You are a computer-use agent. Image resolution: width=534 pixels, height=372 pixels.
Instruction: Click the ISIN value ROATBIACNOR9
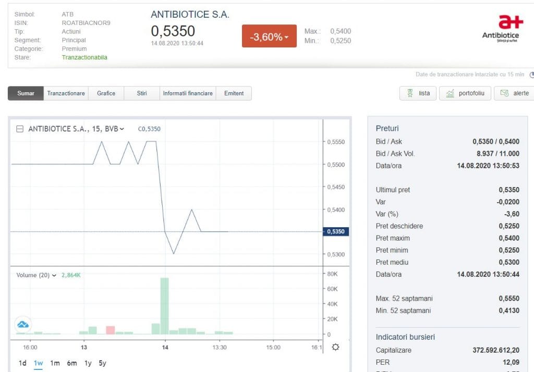pos(86,23)
